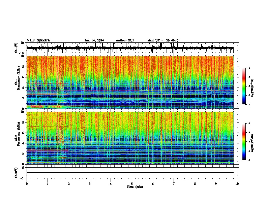Click the ch.2 spectrogram "4" kHz tick label

click(x=24, y=143)
